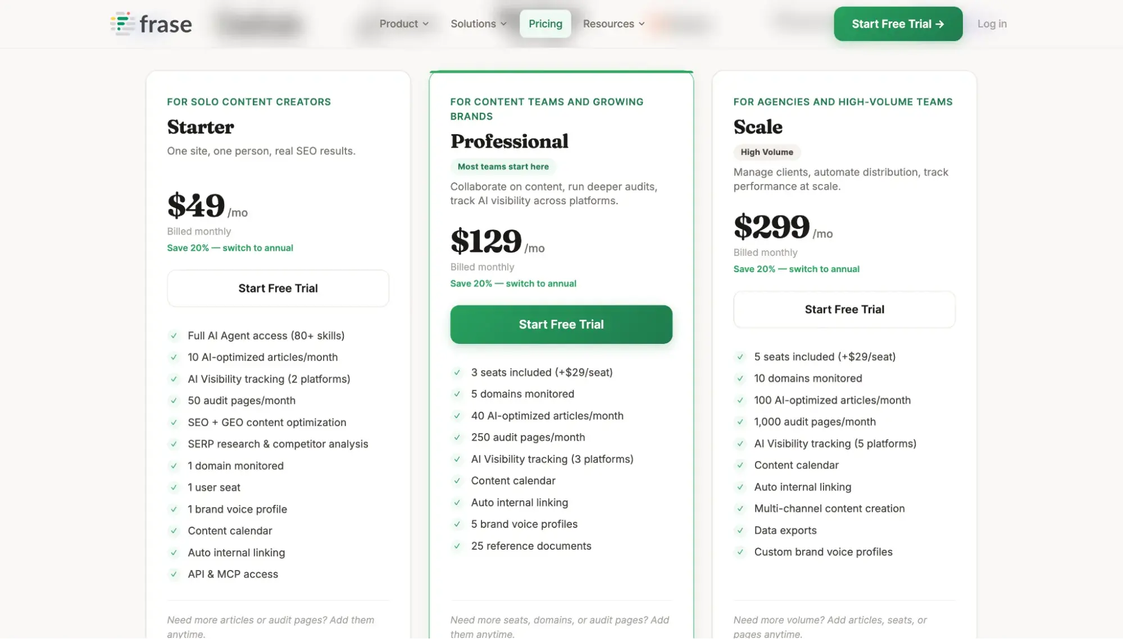Open the Solutions dropdown menu

click(478, 24)
